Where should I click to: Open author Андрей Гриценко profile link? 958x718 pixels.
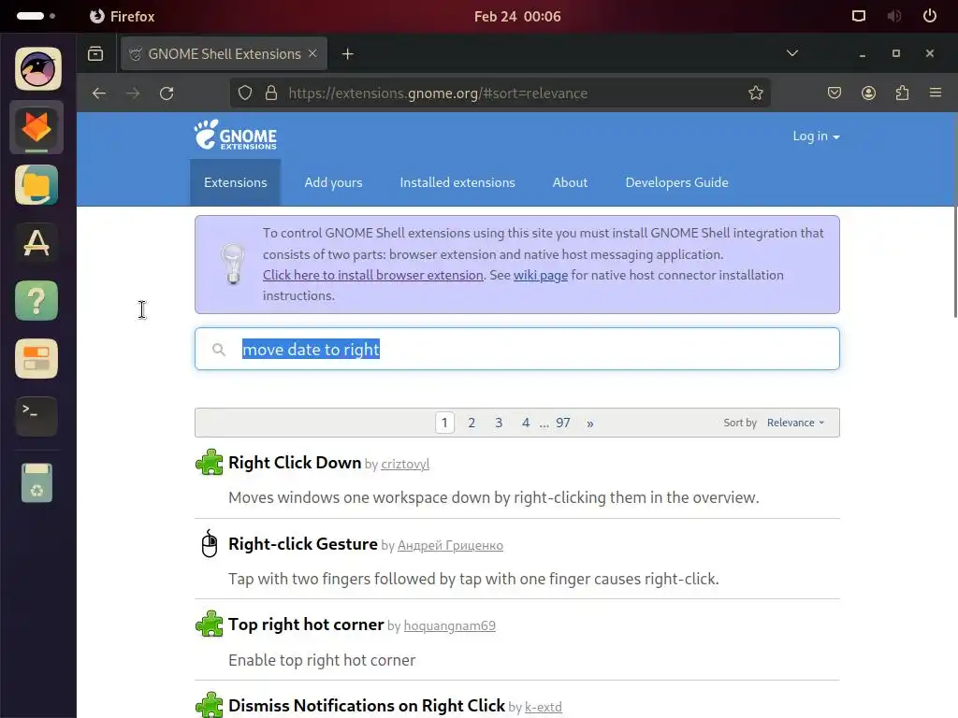[x=450, y=545]
